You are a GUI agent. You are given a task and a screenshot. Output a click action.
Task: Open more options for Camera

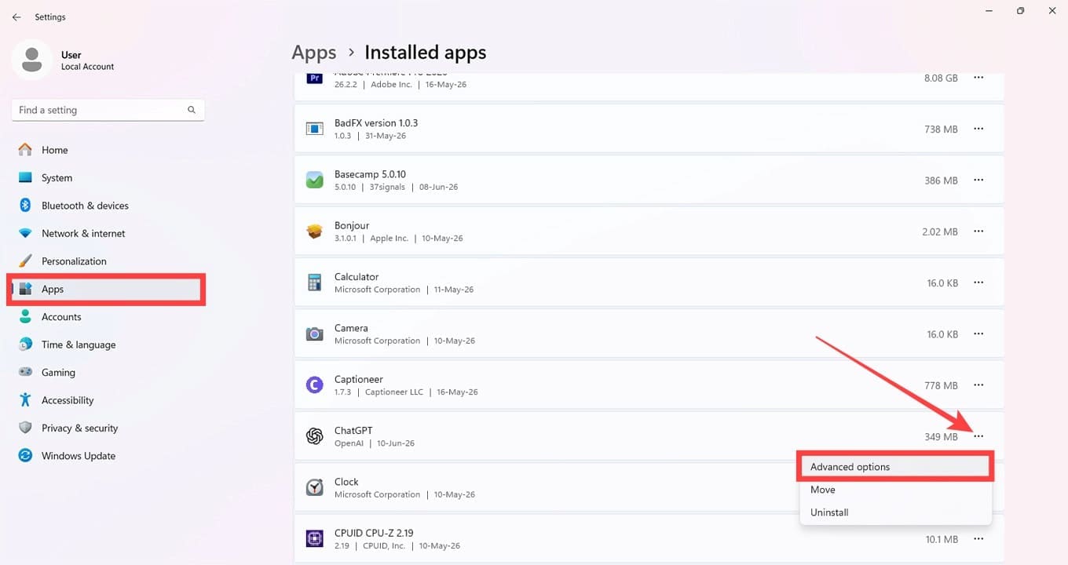(978, 334)
